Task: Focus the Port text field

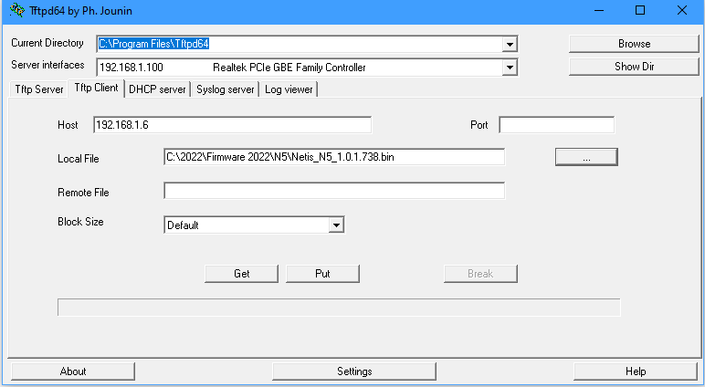Action: (x=556, y=125)
